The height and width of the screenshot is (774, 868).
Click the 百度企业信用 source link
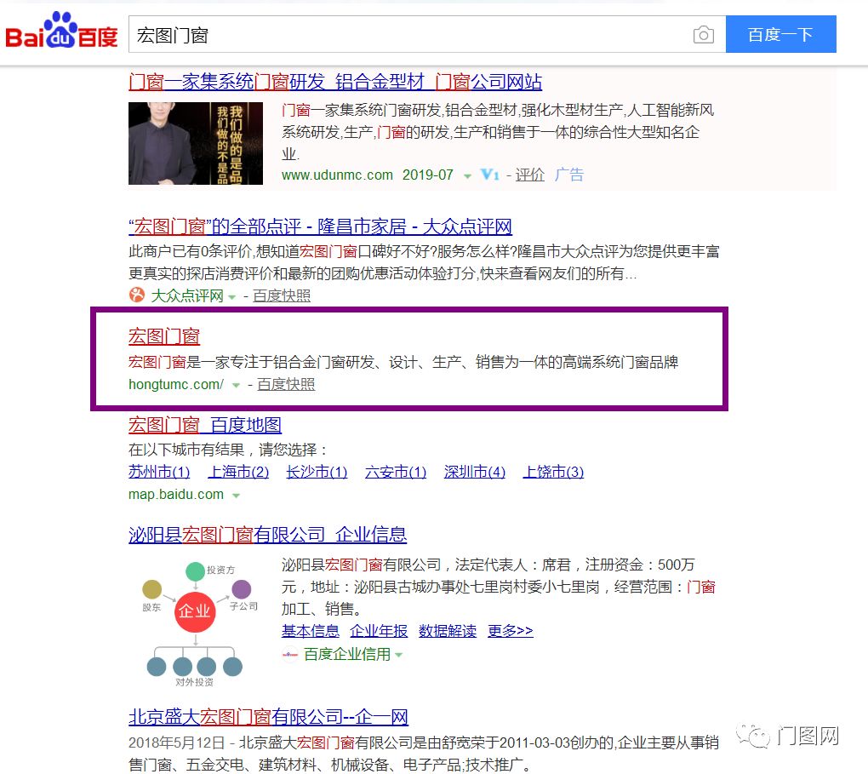pos(347,654)
